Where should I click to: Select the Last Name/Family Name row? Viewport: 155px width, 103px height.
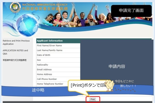pyautogui.click(x=58, y=50)
